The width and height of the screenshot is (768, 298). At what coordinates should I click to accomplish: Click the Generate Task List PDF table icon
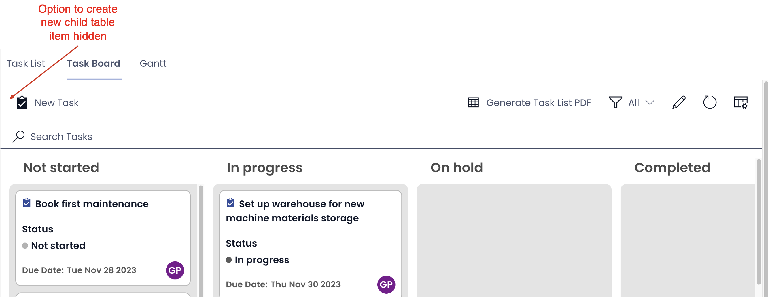coord(473,103)
